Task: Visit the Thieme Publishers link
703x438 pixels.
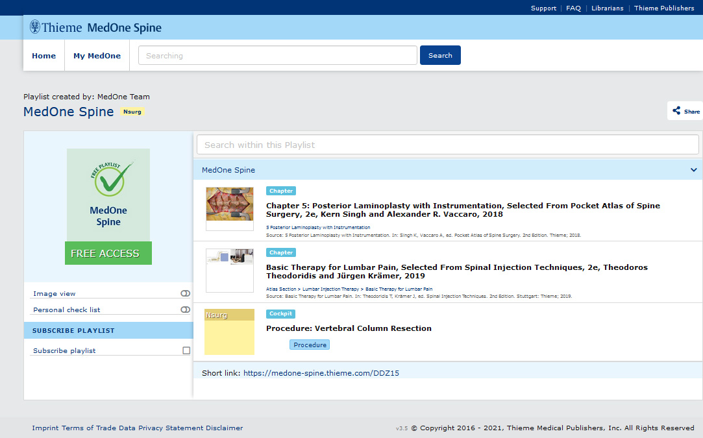Action: (x=664, y=8)
